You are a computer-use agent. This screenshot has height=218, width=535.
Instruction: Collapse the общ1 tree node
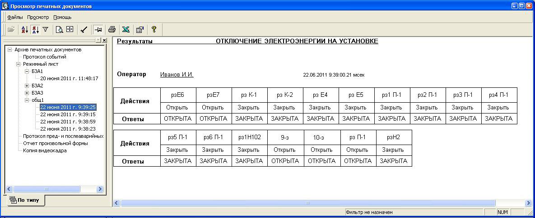click(27, 100)
